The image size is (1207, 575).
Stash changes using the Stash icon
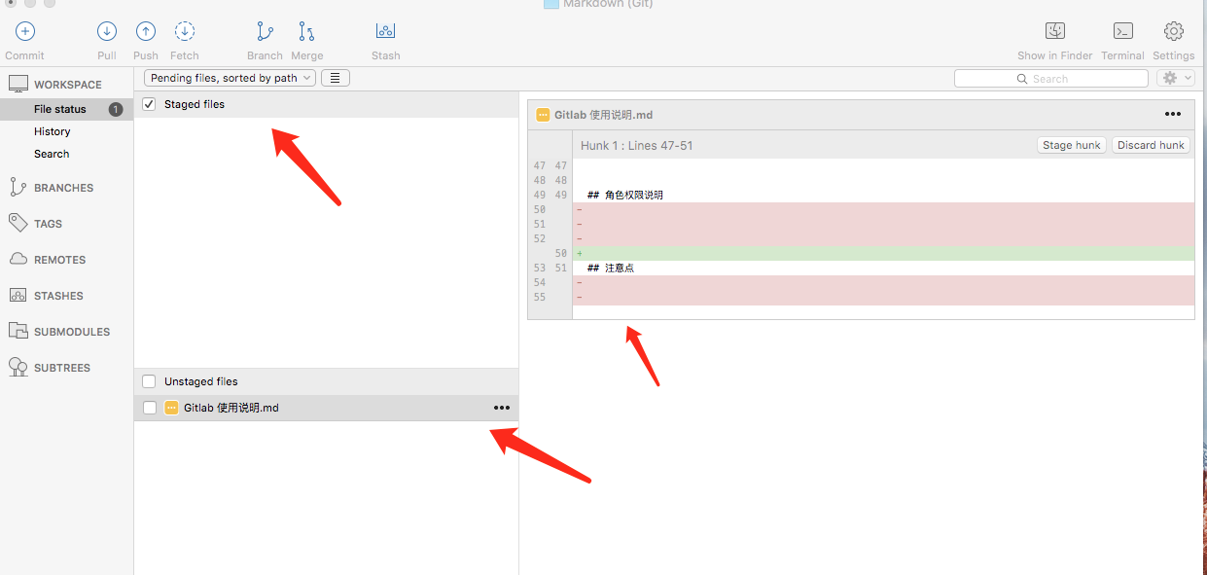click(385, 32)
